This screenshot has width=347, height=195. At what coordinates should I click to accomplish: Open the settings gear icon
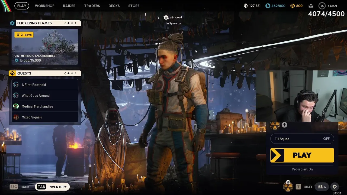coord(335,187)
